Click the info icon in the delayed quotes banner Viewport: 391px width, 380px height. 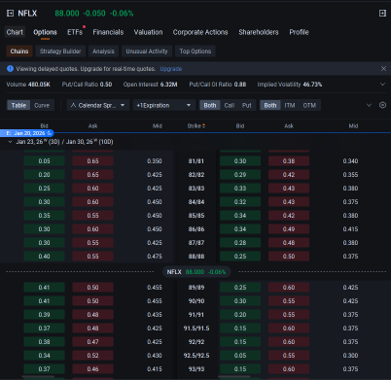pyautogui.click(x=10, y=69)
